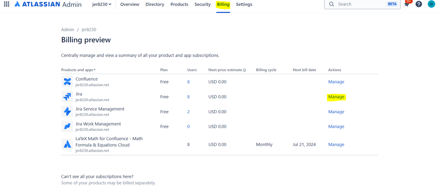Open the app switcher grid icon

pos(7,4)
